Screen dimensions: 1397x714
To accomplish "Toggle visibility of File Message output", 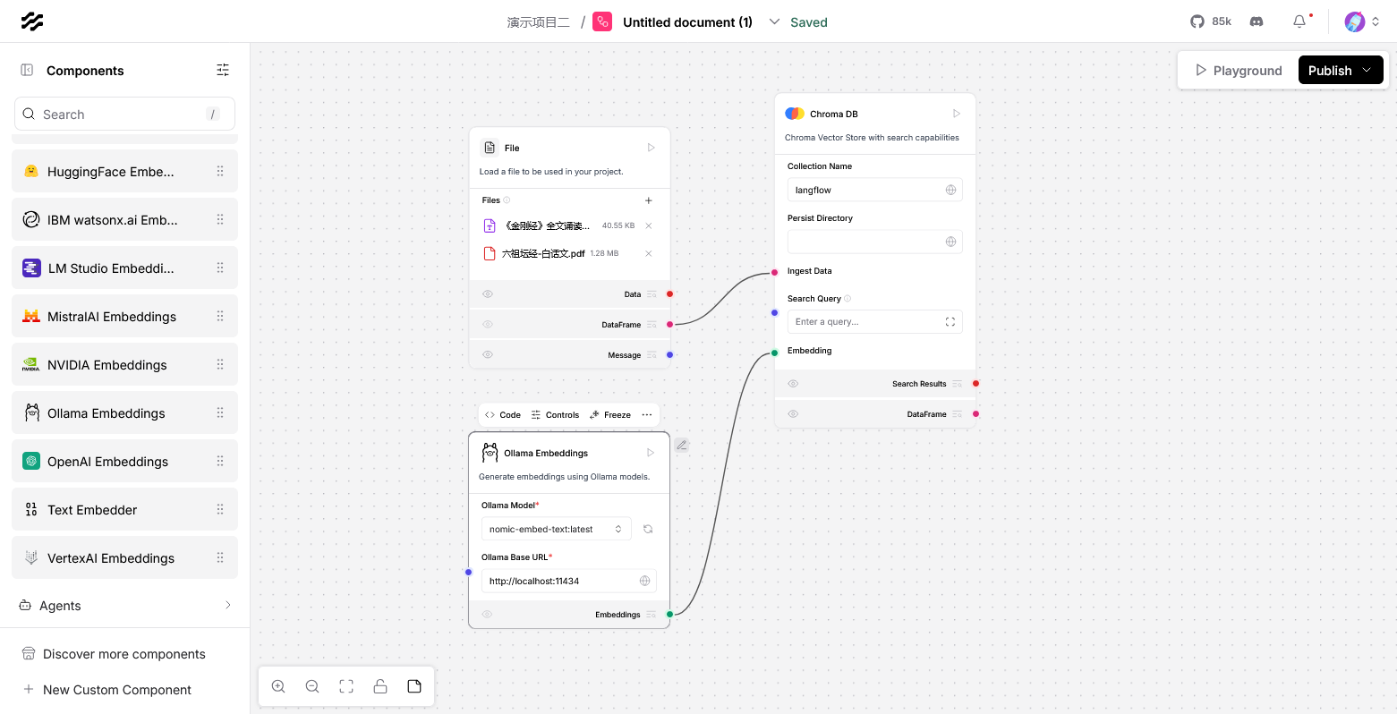I will click(488, 354).
